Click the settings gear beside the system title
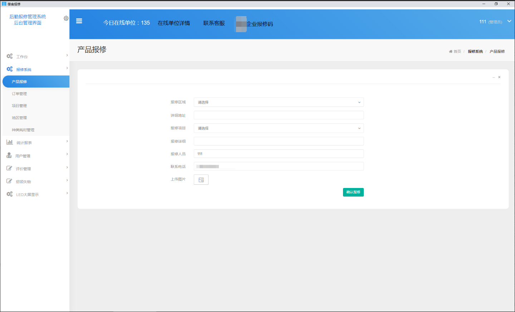The image size is (515, 312). pyautogui.click(x=66, y=18)
